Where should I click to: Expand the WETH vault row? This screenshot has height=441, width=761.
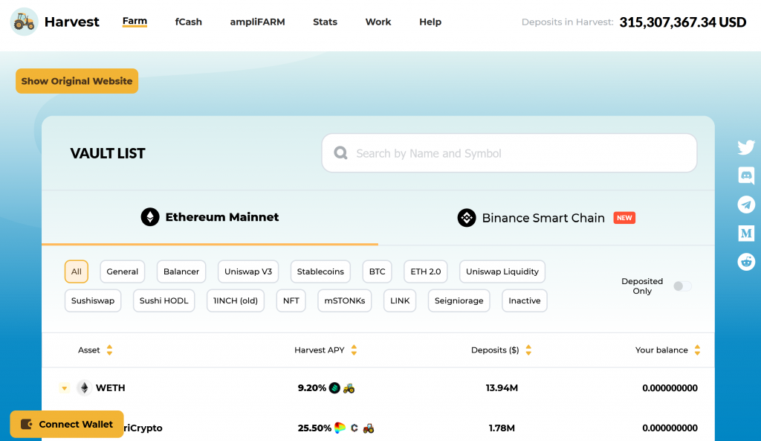64,388
